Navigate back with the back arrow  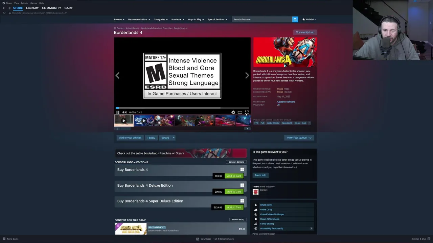point(4,8)
